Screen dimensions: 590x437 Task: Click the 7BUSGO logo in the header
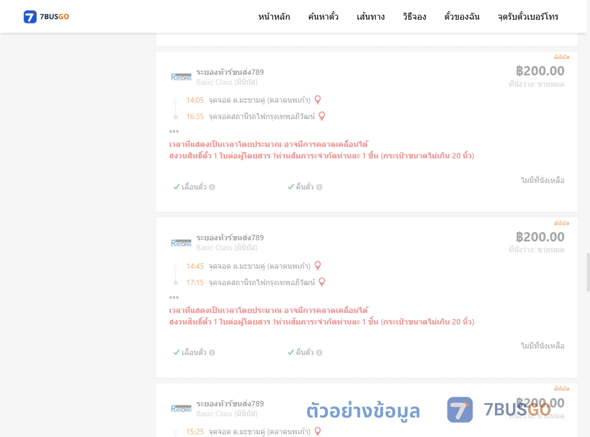point(46,16)
